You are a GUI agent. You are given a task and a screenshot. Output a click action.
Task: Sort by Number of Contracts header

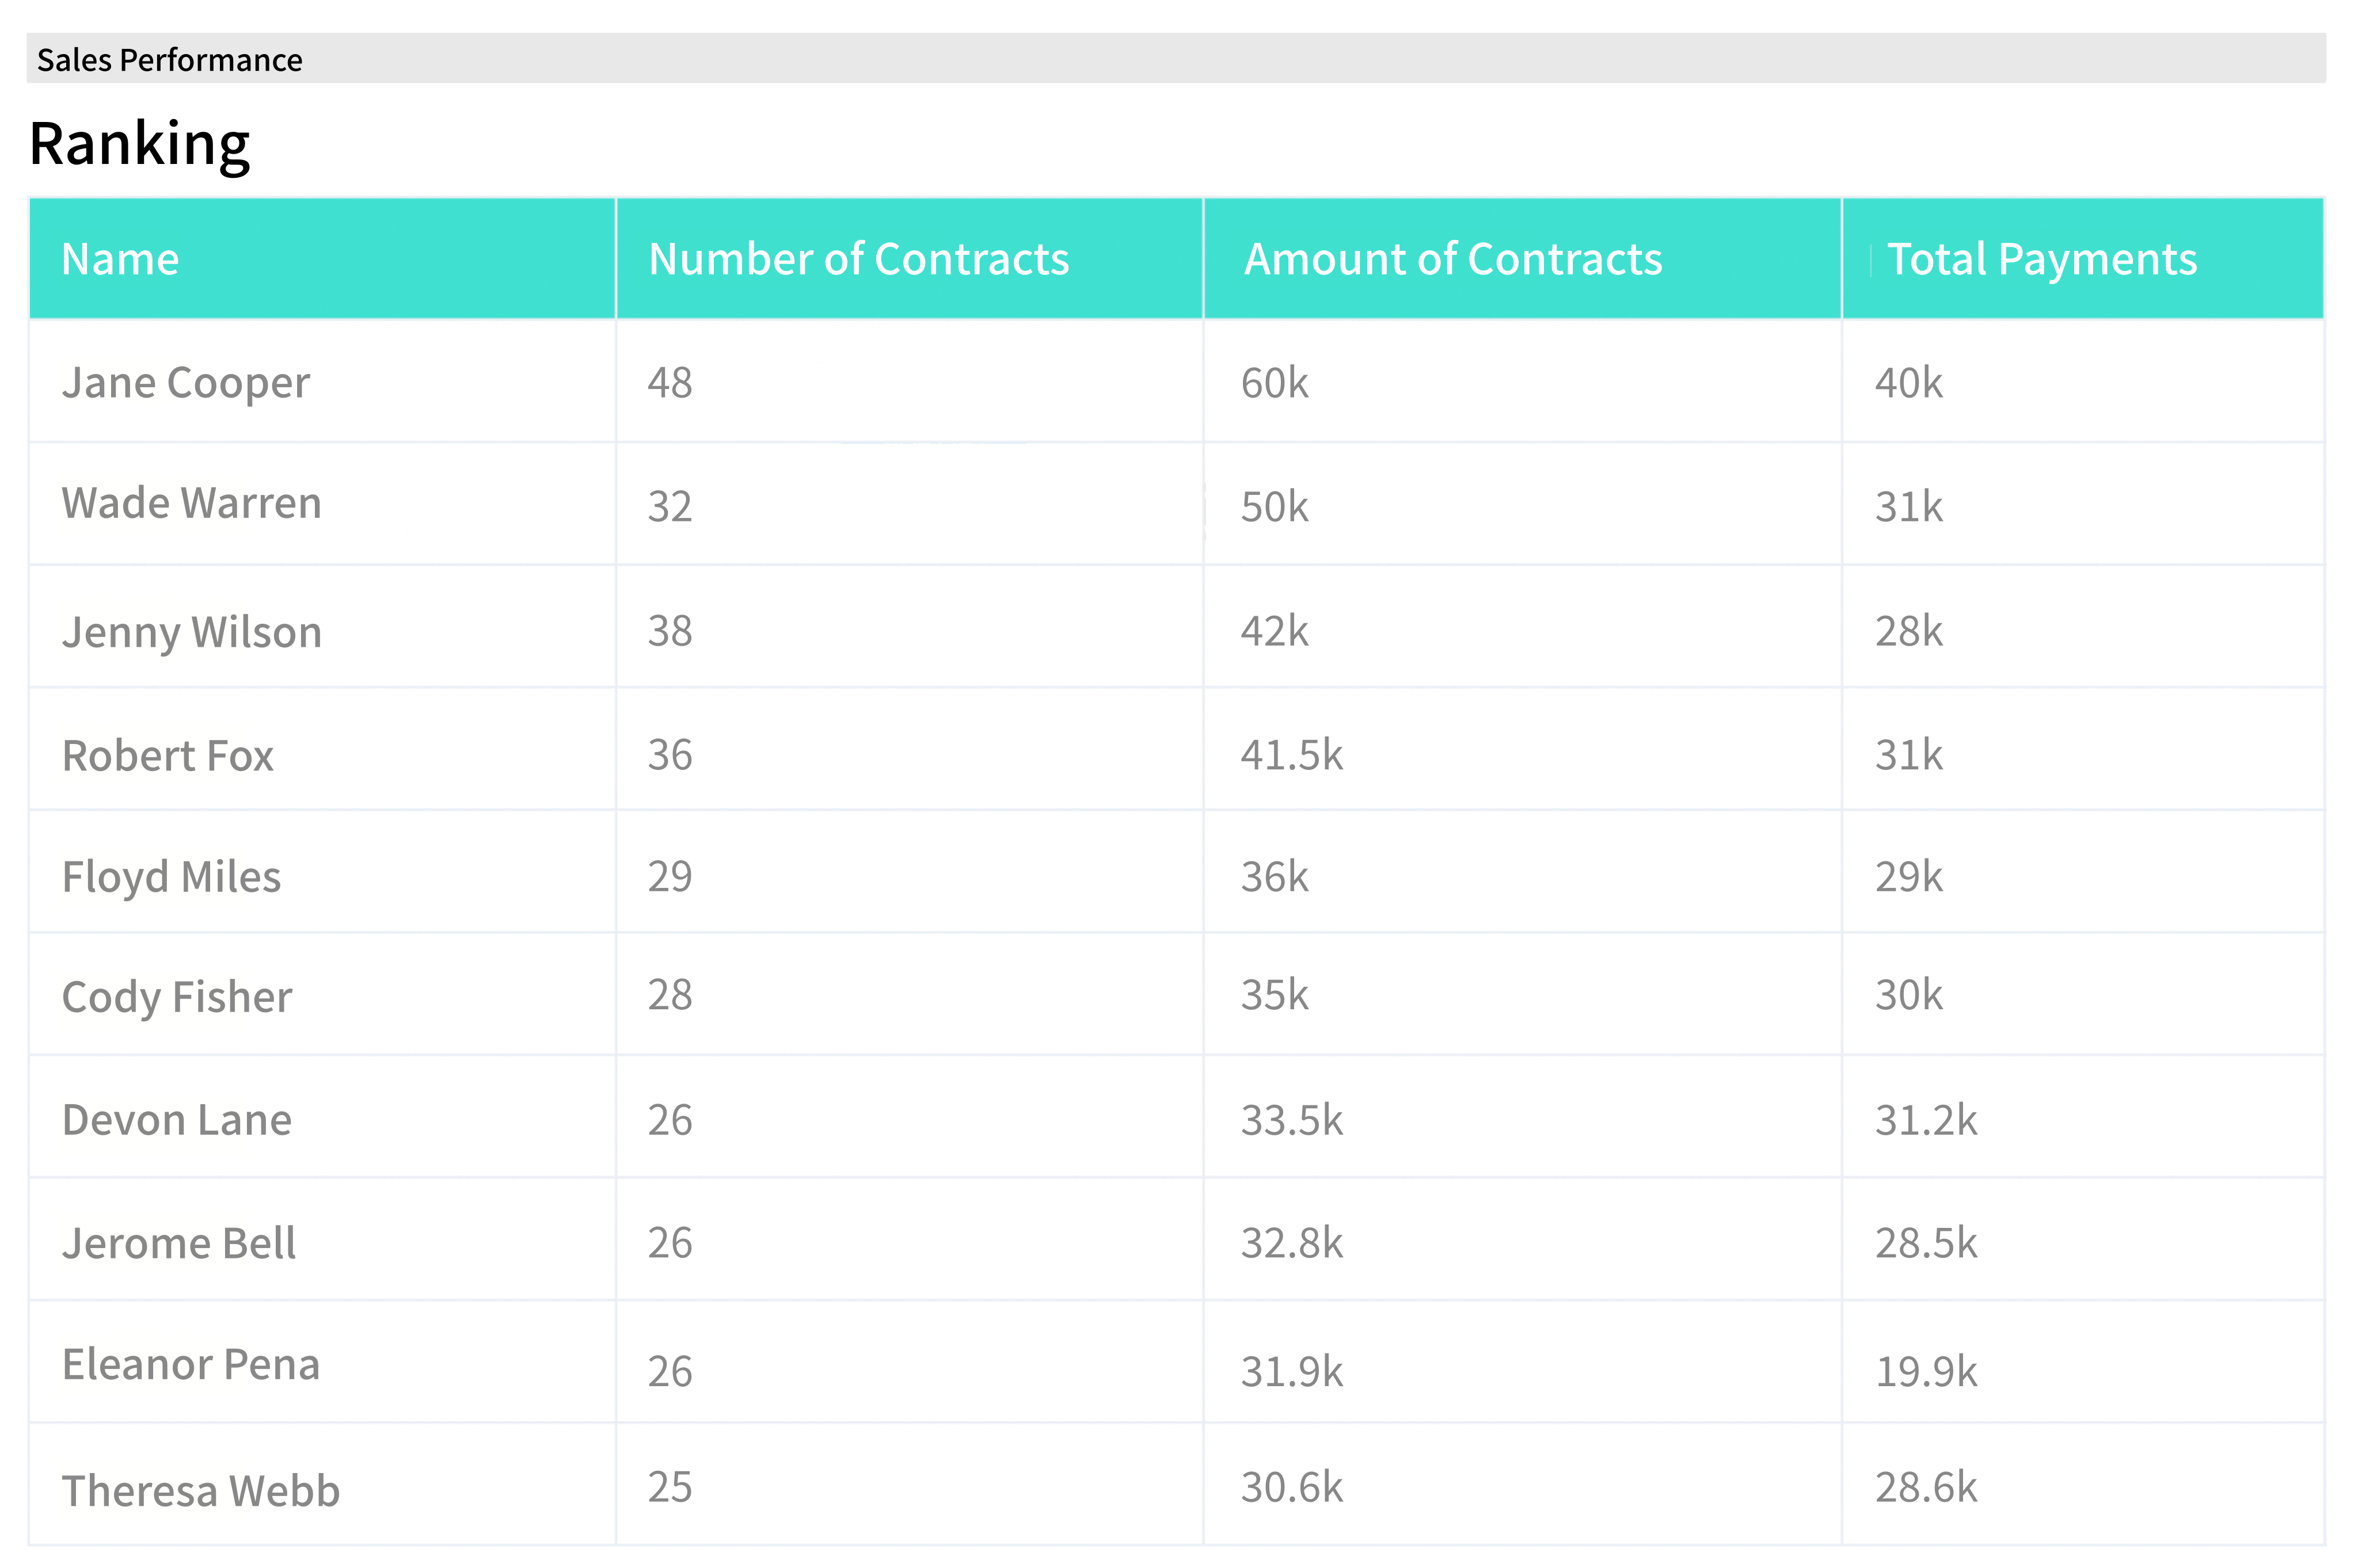click(858, 259)
